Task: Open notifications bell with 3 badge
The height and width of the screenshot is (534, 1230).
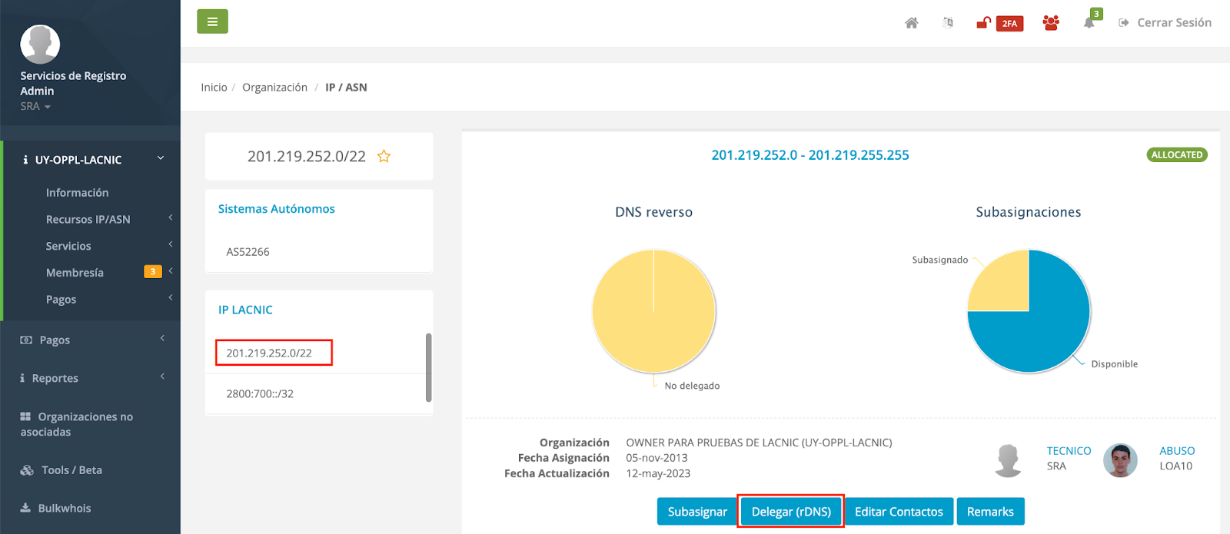Action: pos(1090,22)
